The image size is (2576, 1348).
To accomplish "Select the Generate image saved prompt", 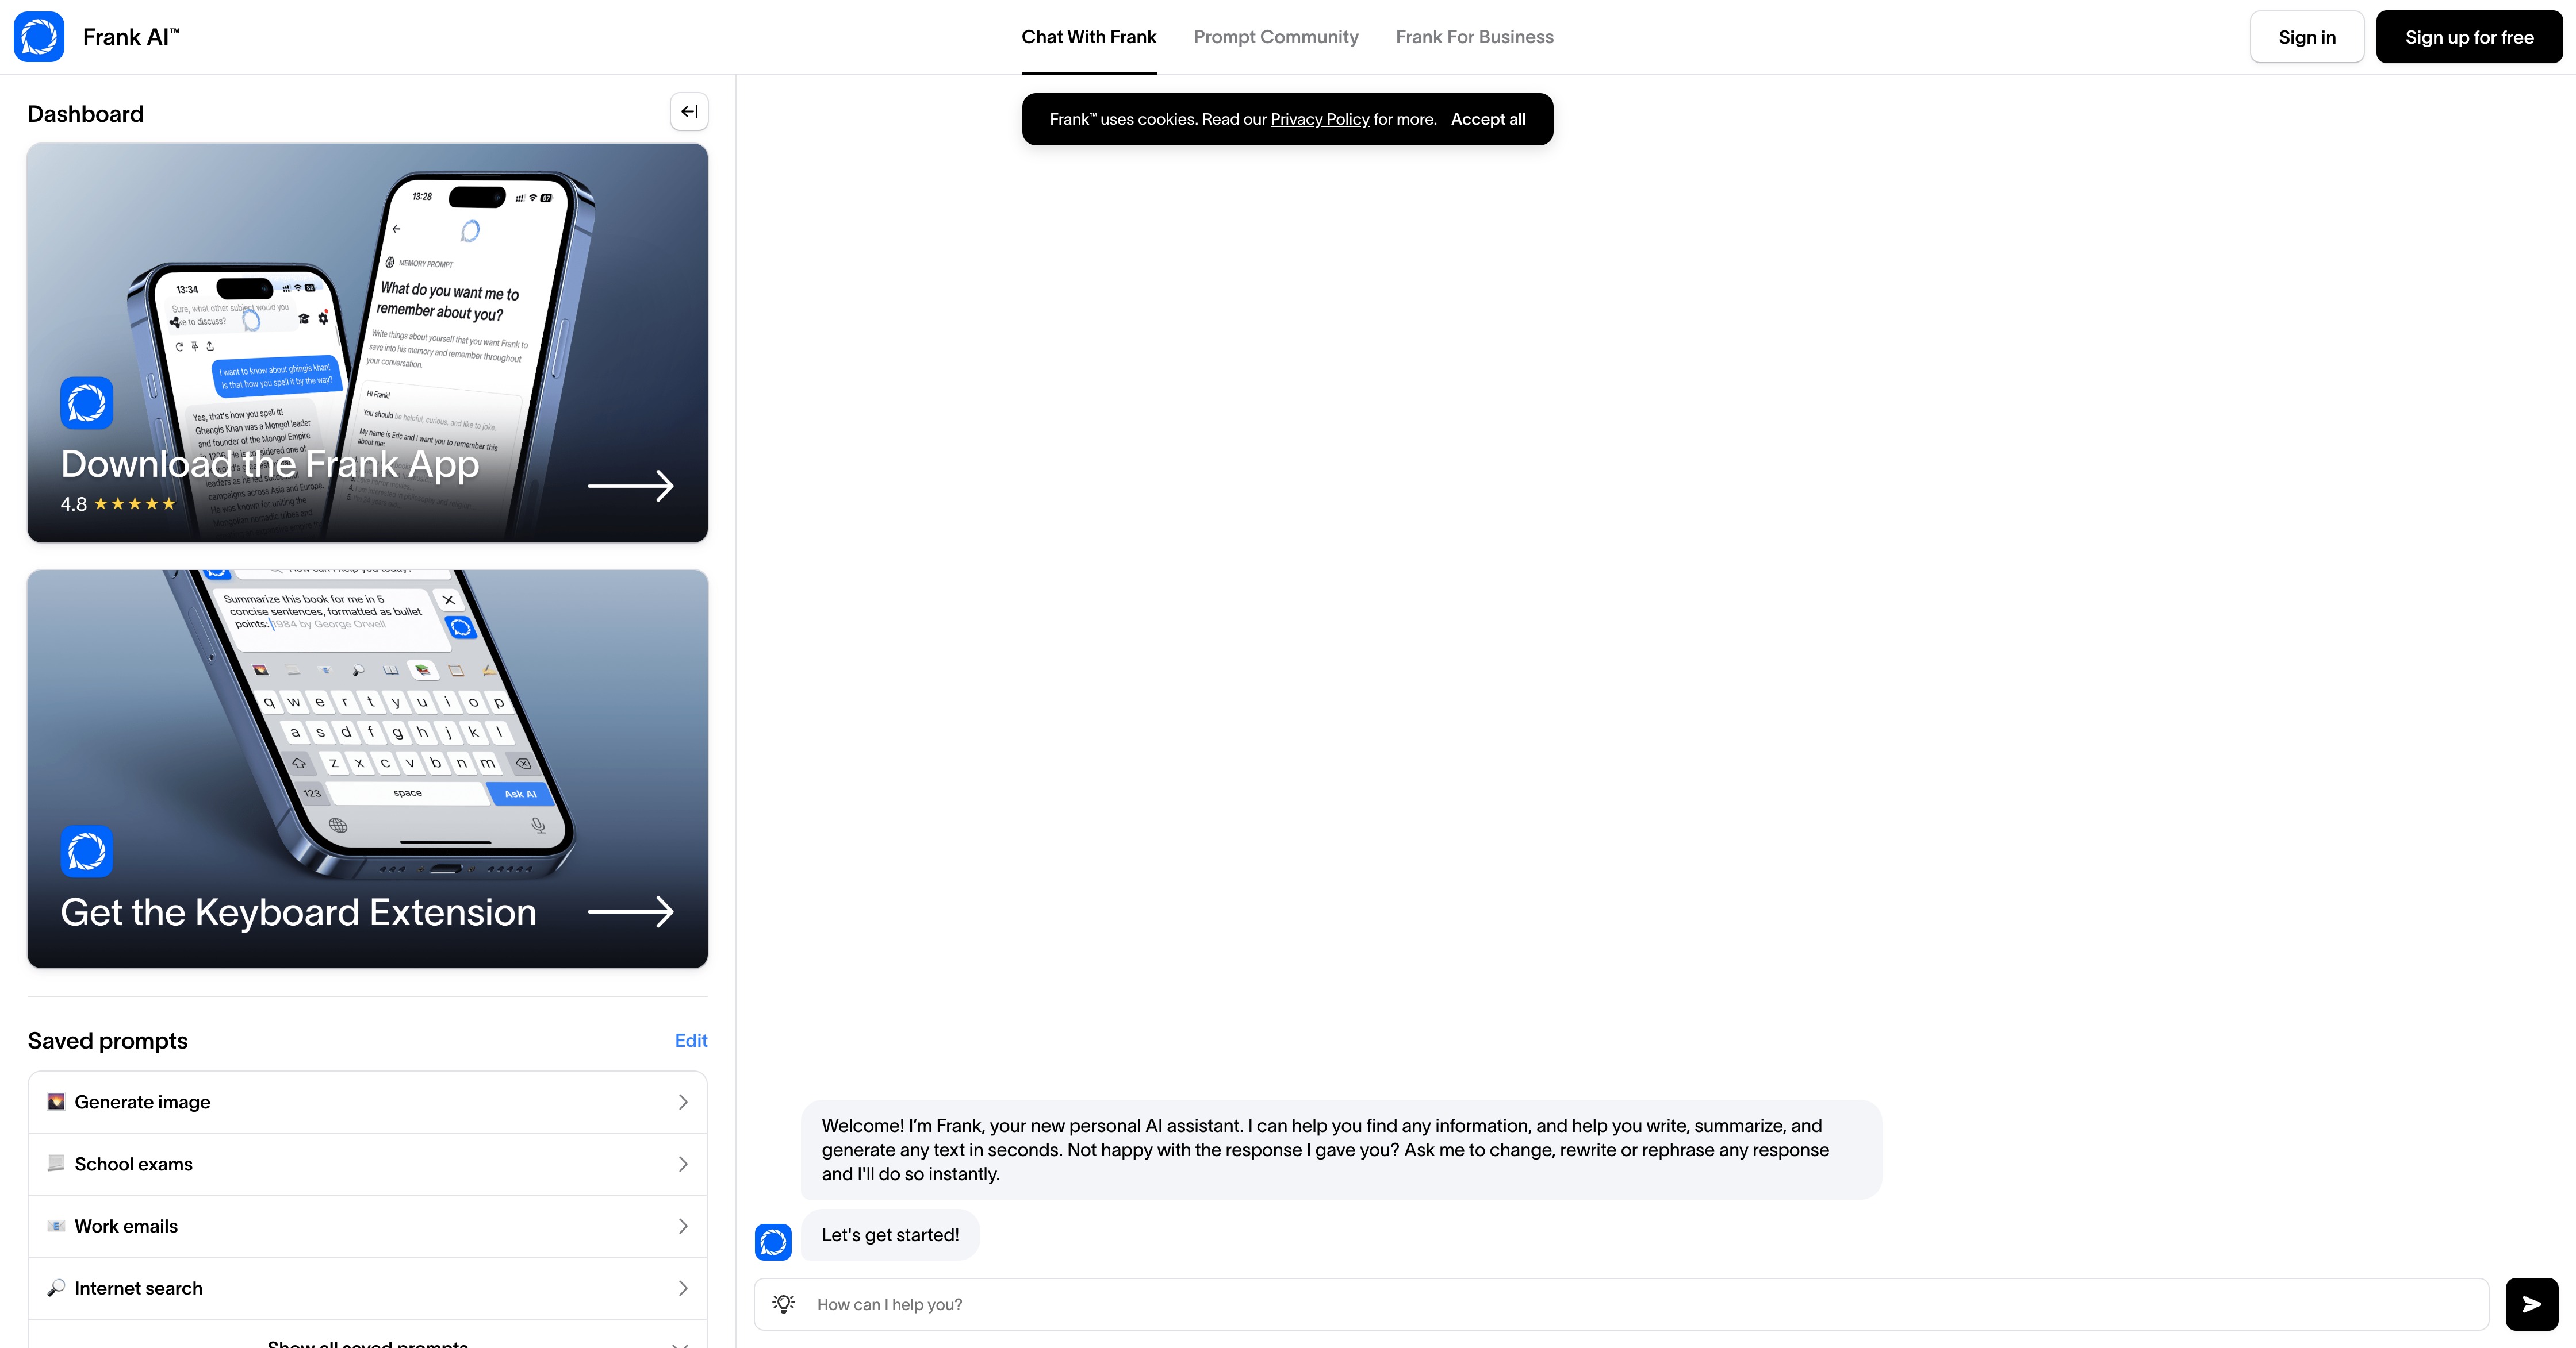I will pos(367,1102).
